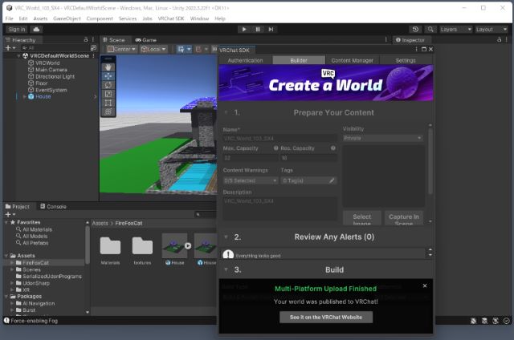
Task: Open VRChat SDK window options menu
Action: (416, 49)
